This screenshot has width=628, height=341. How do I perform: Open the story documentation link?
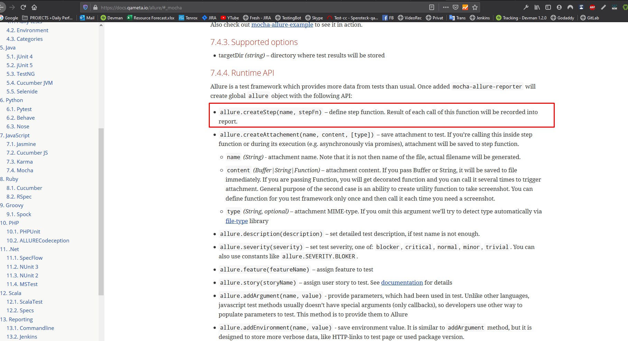pos(402,283)
